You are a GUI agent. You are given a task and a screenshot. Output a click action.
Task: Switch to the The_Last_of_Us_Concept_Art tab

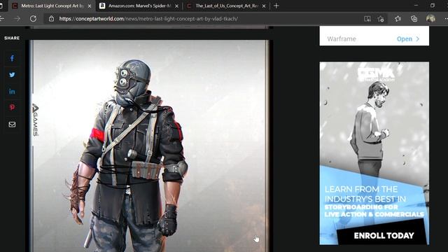pyautogui.click(x=226, y=6)
